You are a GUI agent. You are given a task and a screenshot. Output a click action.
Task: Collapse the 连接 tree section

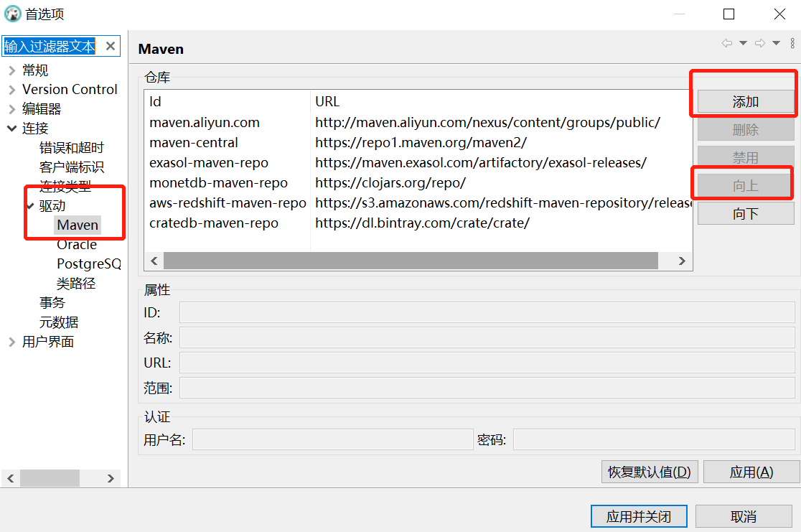(x=11, y=128)
